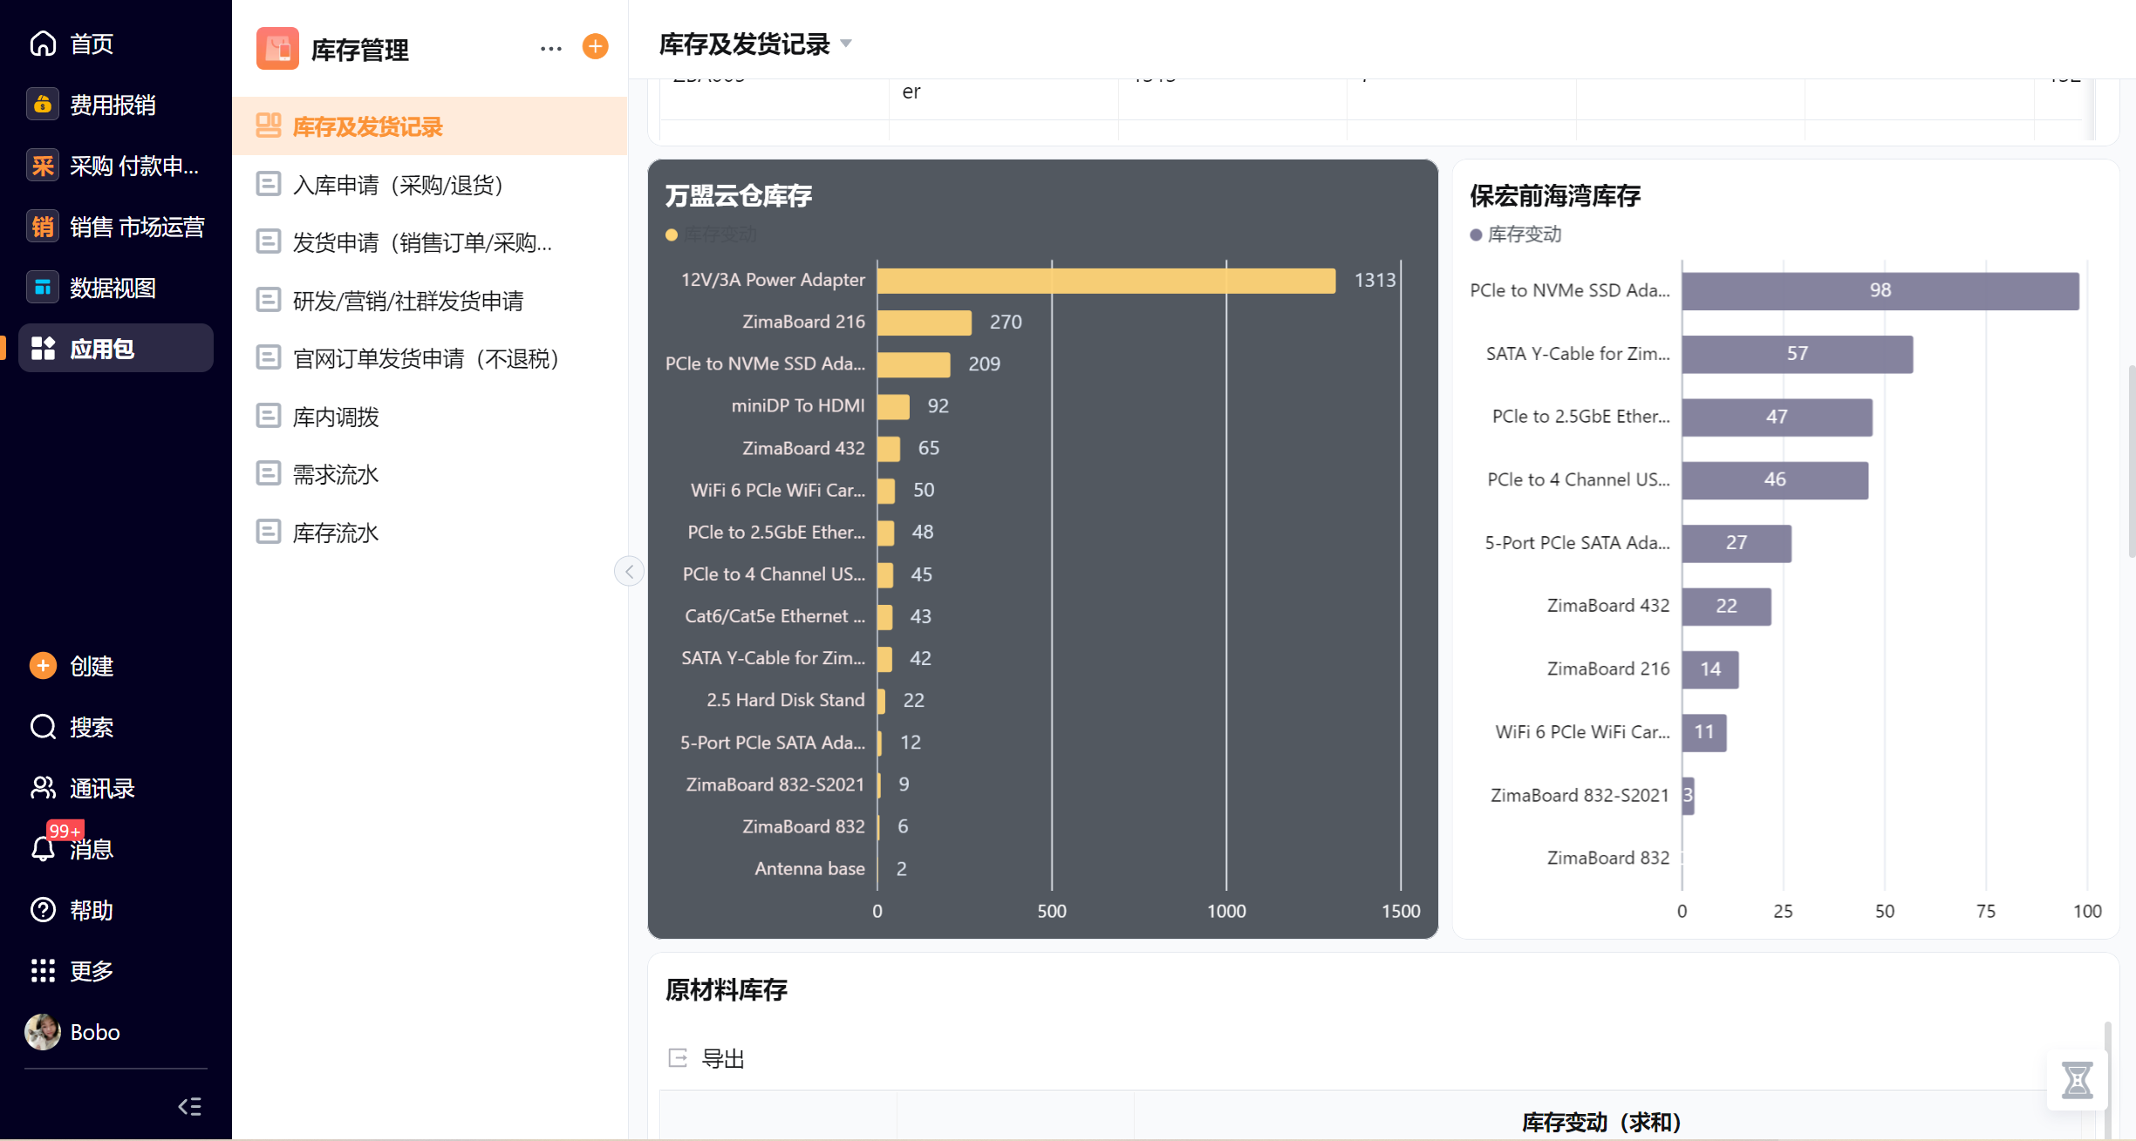The width and height of the screenshot is (2136, 1141).
Task: Click dashboard icon of 库存及发货记录
Action: coord(268,126)
